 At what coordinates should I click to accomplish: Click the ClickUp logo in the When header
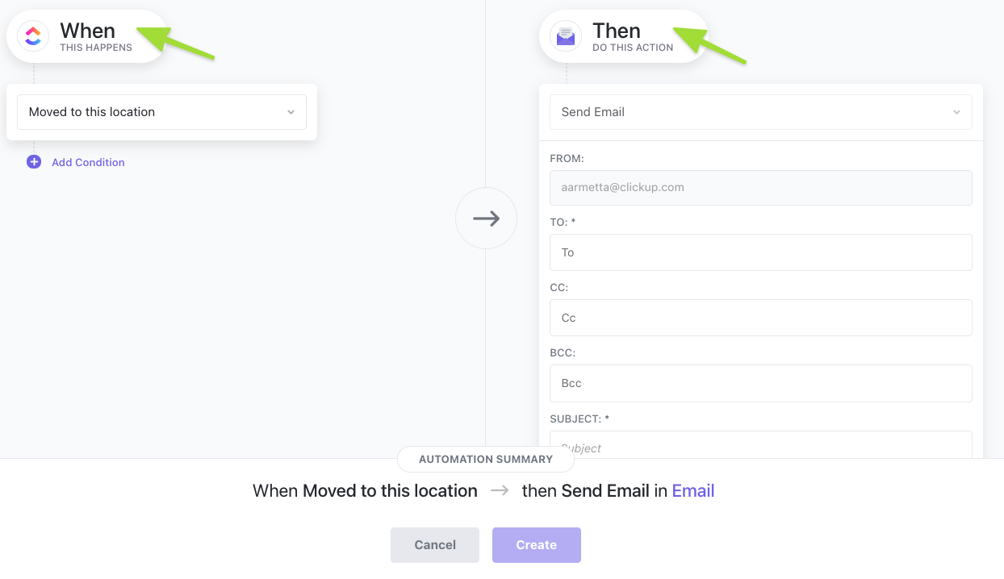(x=33, y=36)
